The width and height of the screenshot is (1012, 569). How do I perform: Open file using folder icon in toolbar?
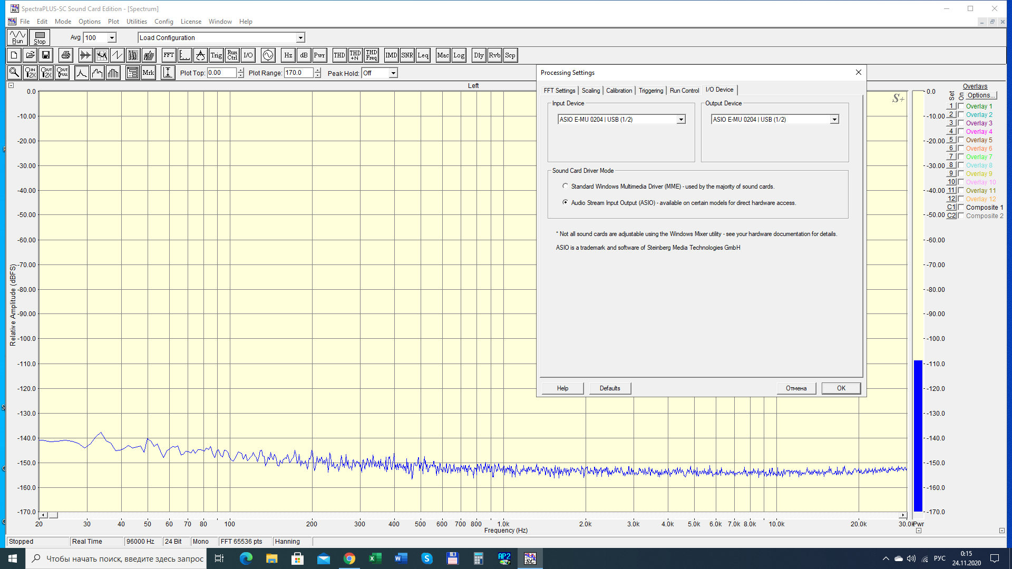tap(30, 55)
